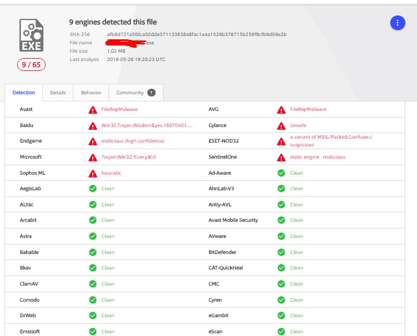Click the Clean result for ClamAV
The image size is (417, 336).
(x=108, y=284)
